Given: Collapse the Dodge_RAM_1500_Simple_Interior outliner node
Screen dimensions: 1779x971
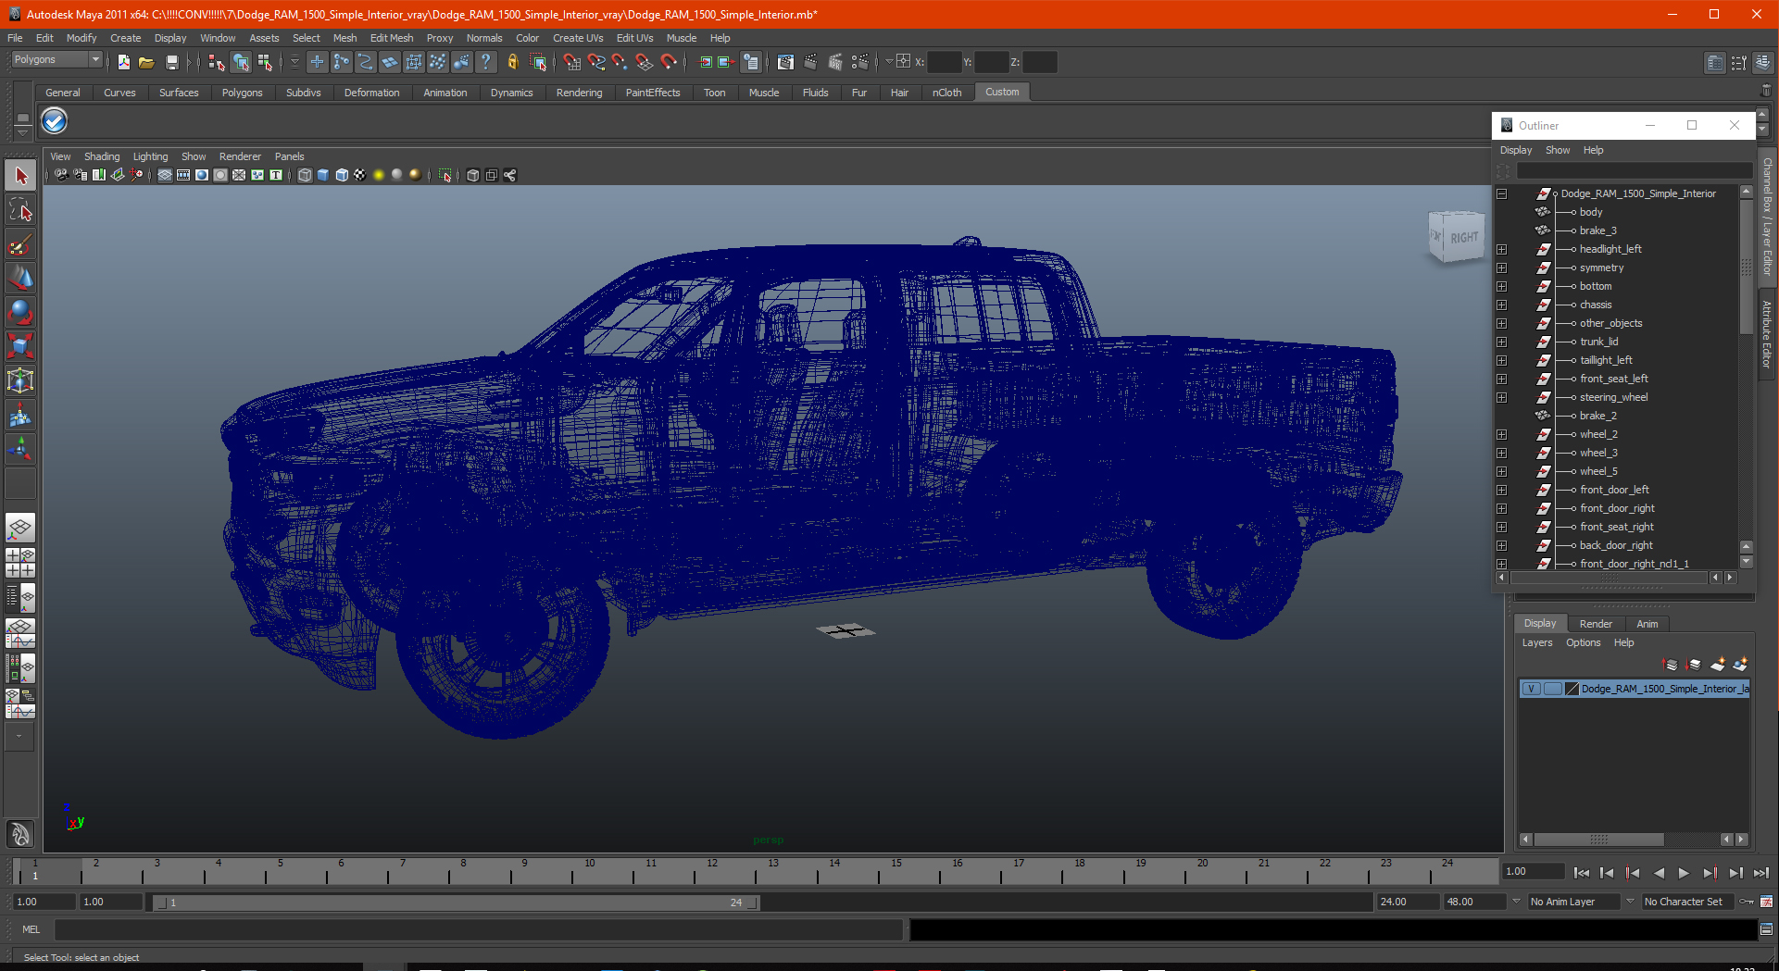Looking at the screenshot, I should pos(1501,194).
